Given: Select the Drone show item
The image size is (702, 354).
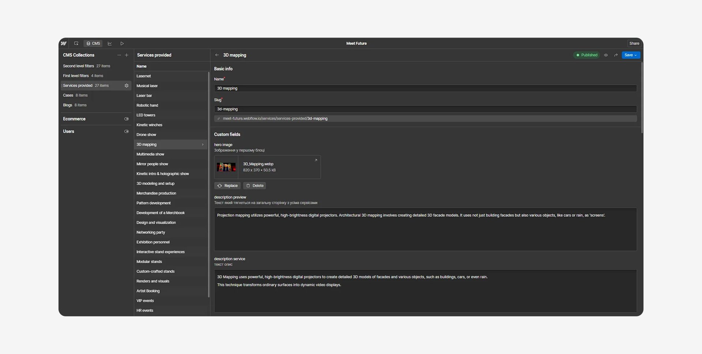Looking at the screenshot, I should (171, 135).
